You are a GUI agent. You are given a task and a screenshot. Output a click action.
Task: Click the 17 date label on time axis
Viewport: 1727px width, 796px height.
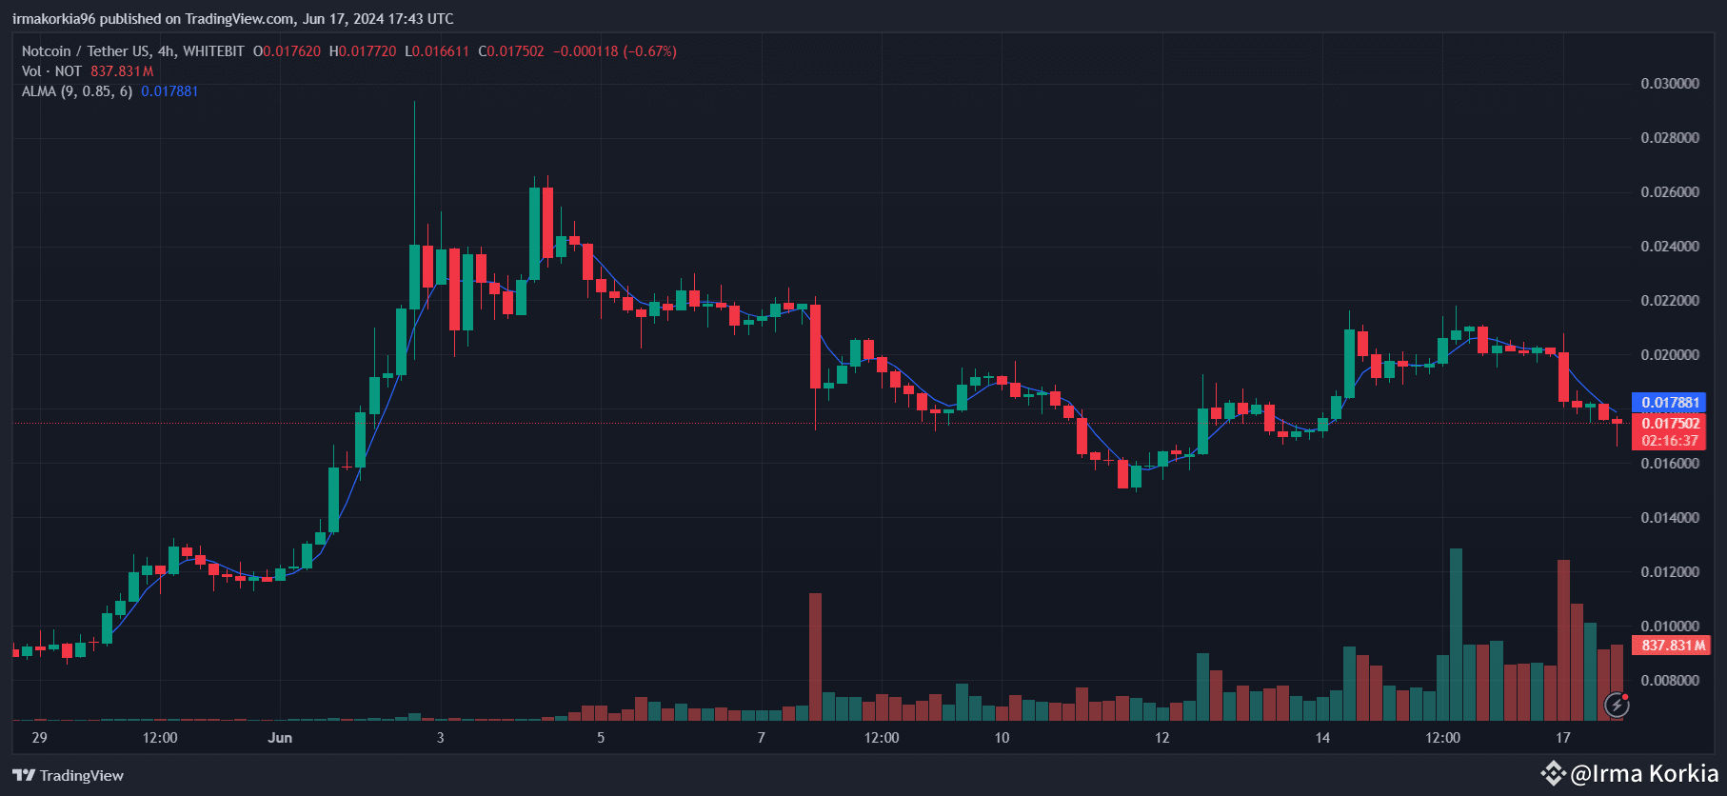click(x=1562, y=738)
